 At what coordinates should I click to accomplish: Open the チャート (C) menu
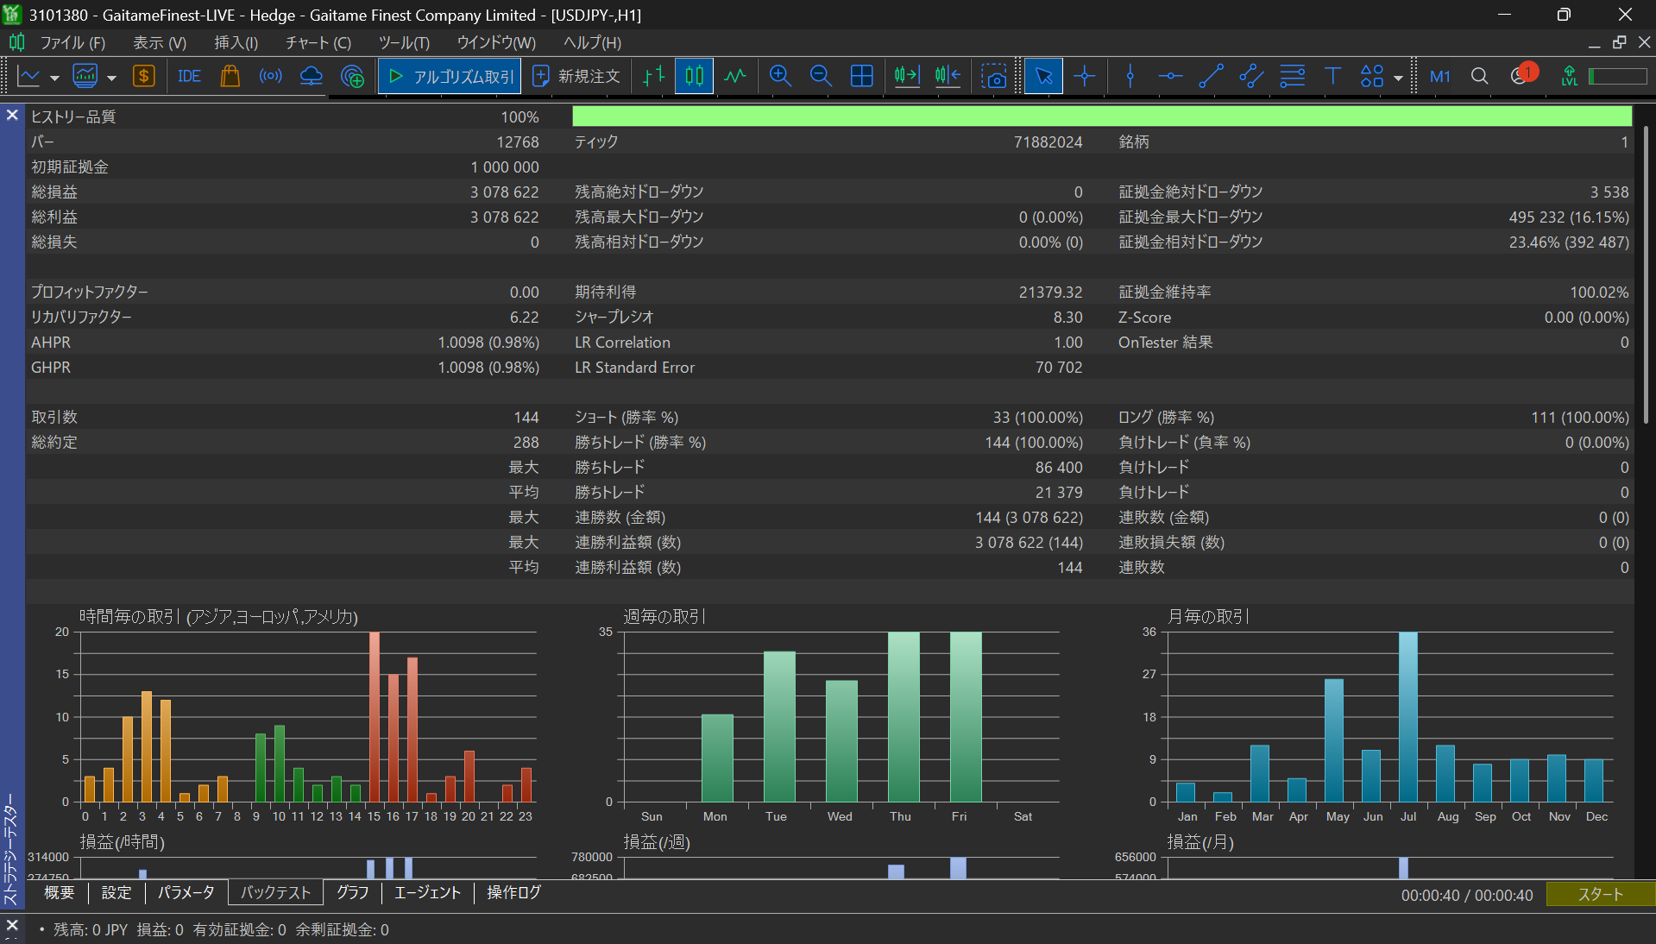tap(318, 42)
